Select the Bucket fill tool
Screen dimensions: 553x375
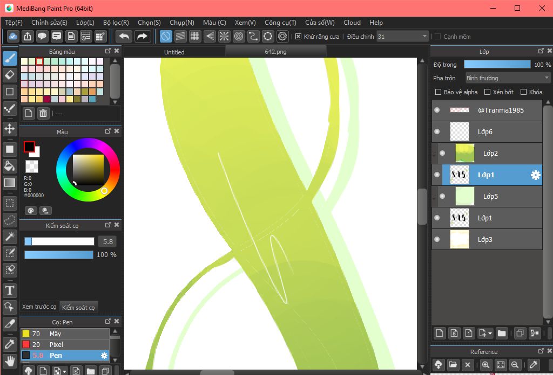pos(10,166)
